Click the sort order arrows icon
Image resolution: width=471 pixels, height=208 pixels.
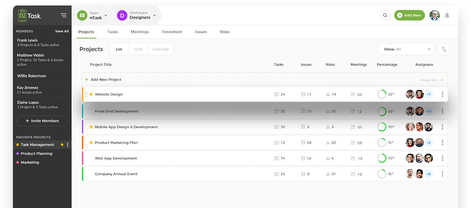[444, 49]
